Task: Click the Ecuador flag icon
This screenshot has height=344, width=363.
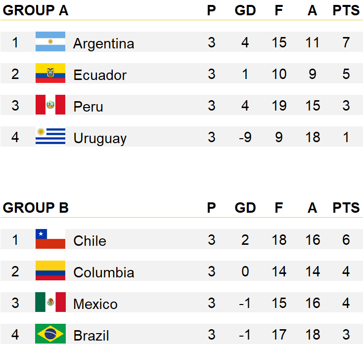Action: (50, 73)
